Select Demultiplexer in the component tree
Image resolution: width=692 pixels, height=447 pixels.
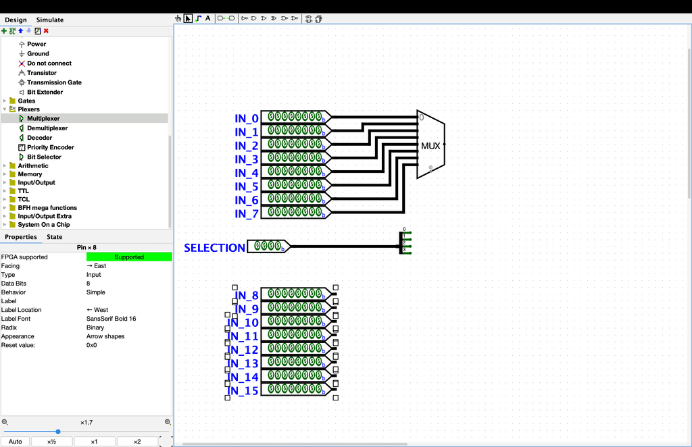click(47, 128)
